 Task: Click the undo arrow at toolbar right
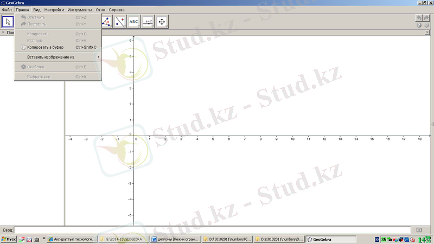coord(419,18)
